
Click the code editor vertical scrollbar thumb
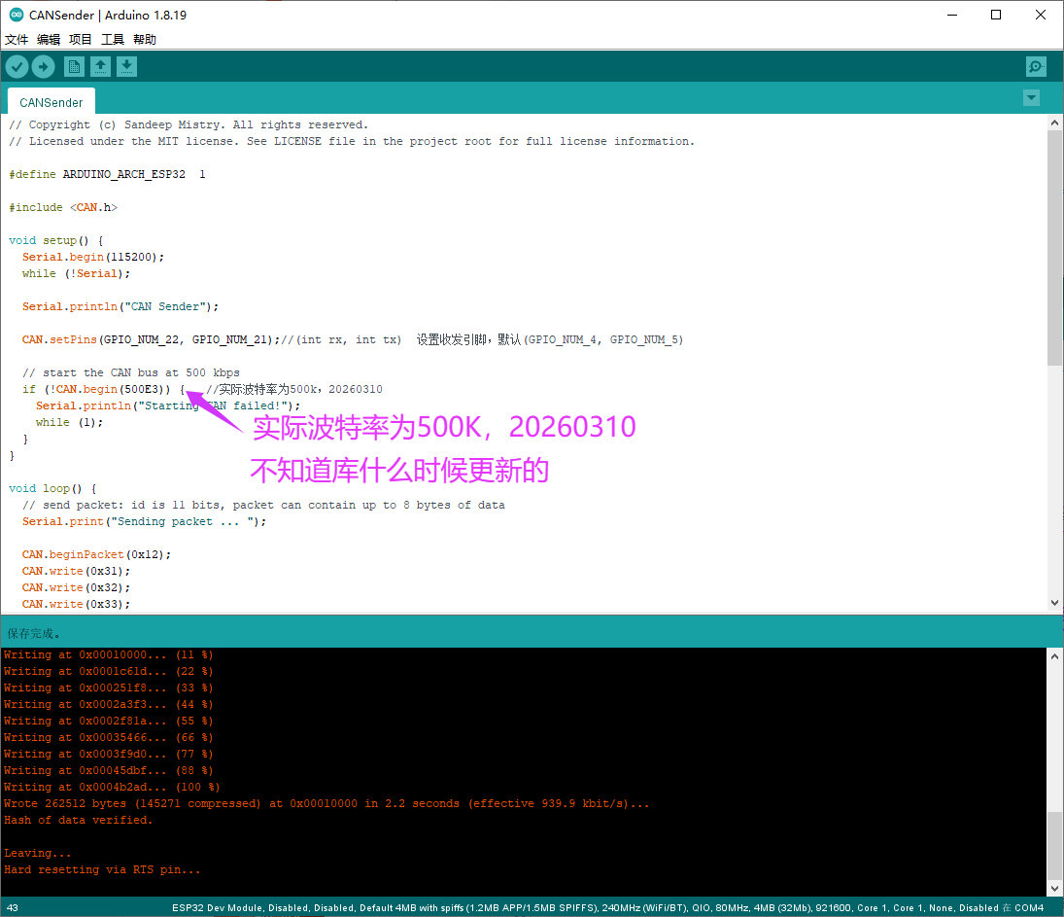(1054, 248)
